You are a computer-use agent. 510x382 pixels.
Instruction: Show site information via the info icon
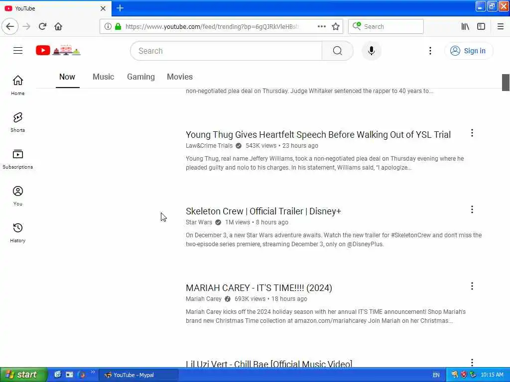pos(108,26)
